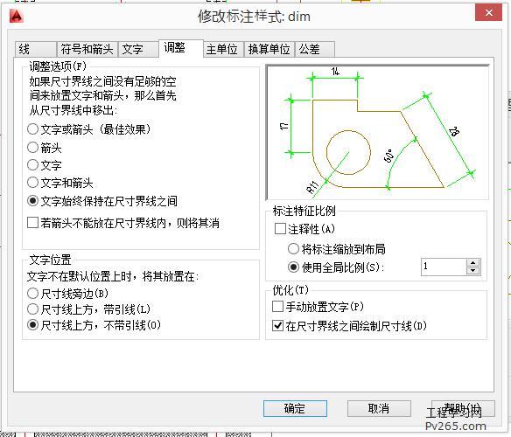Switch to the 线 tab
The width and height of the screenshot is (511, 437).
(x=36, y=50)
